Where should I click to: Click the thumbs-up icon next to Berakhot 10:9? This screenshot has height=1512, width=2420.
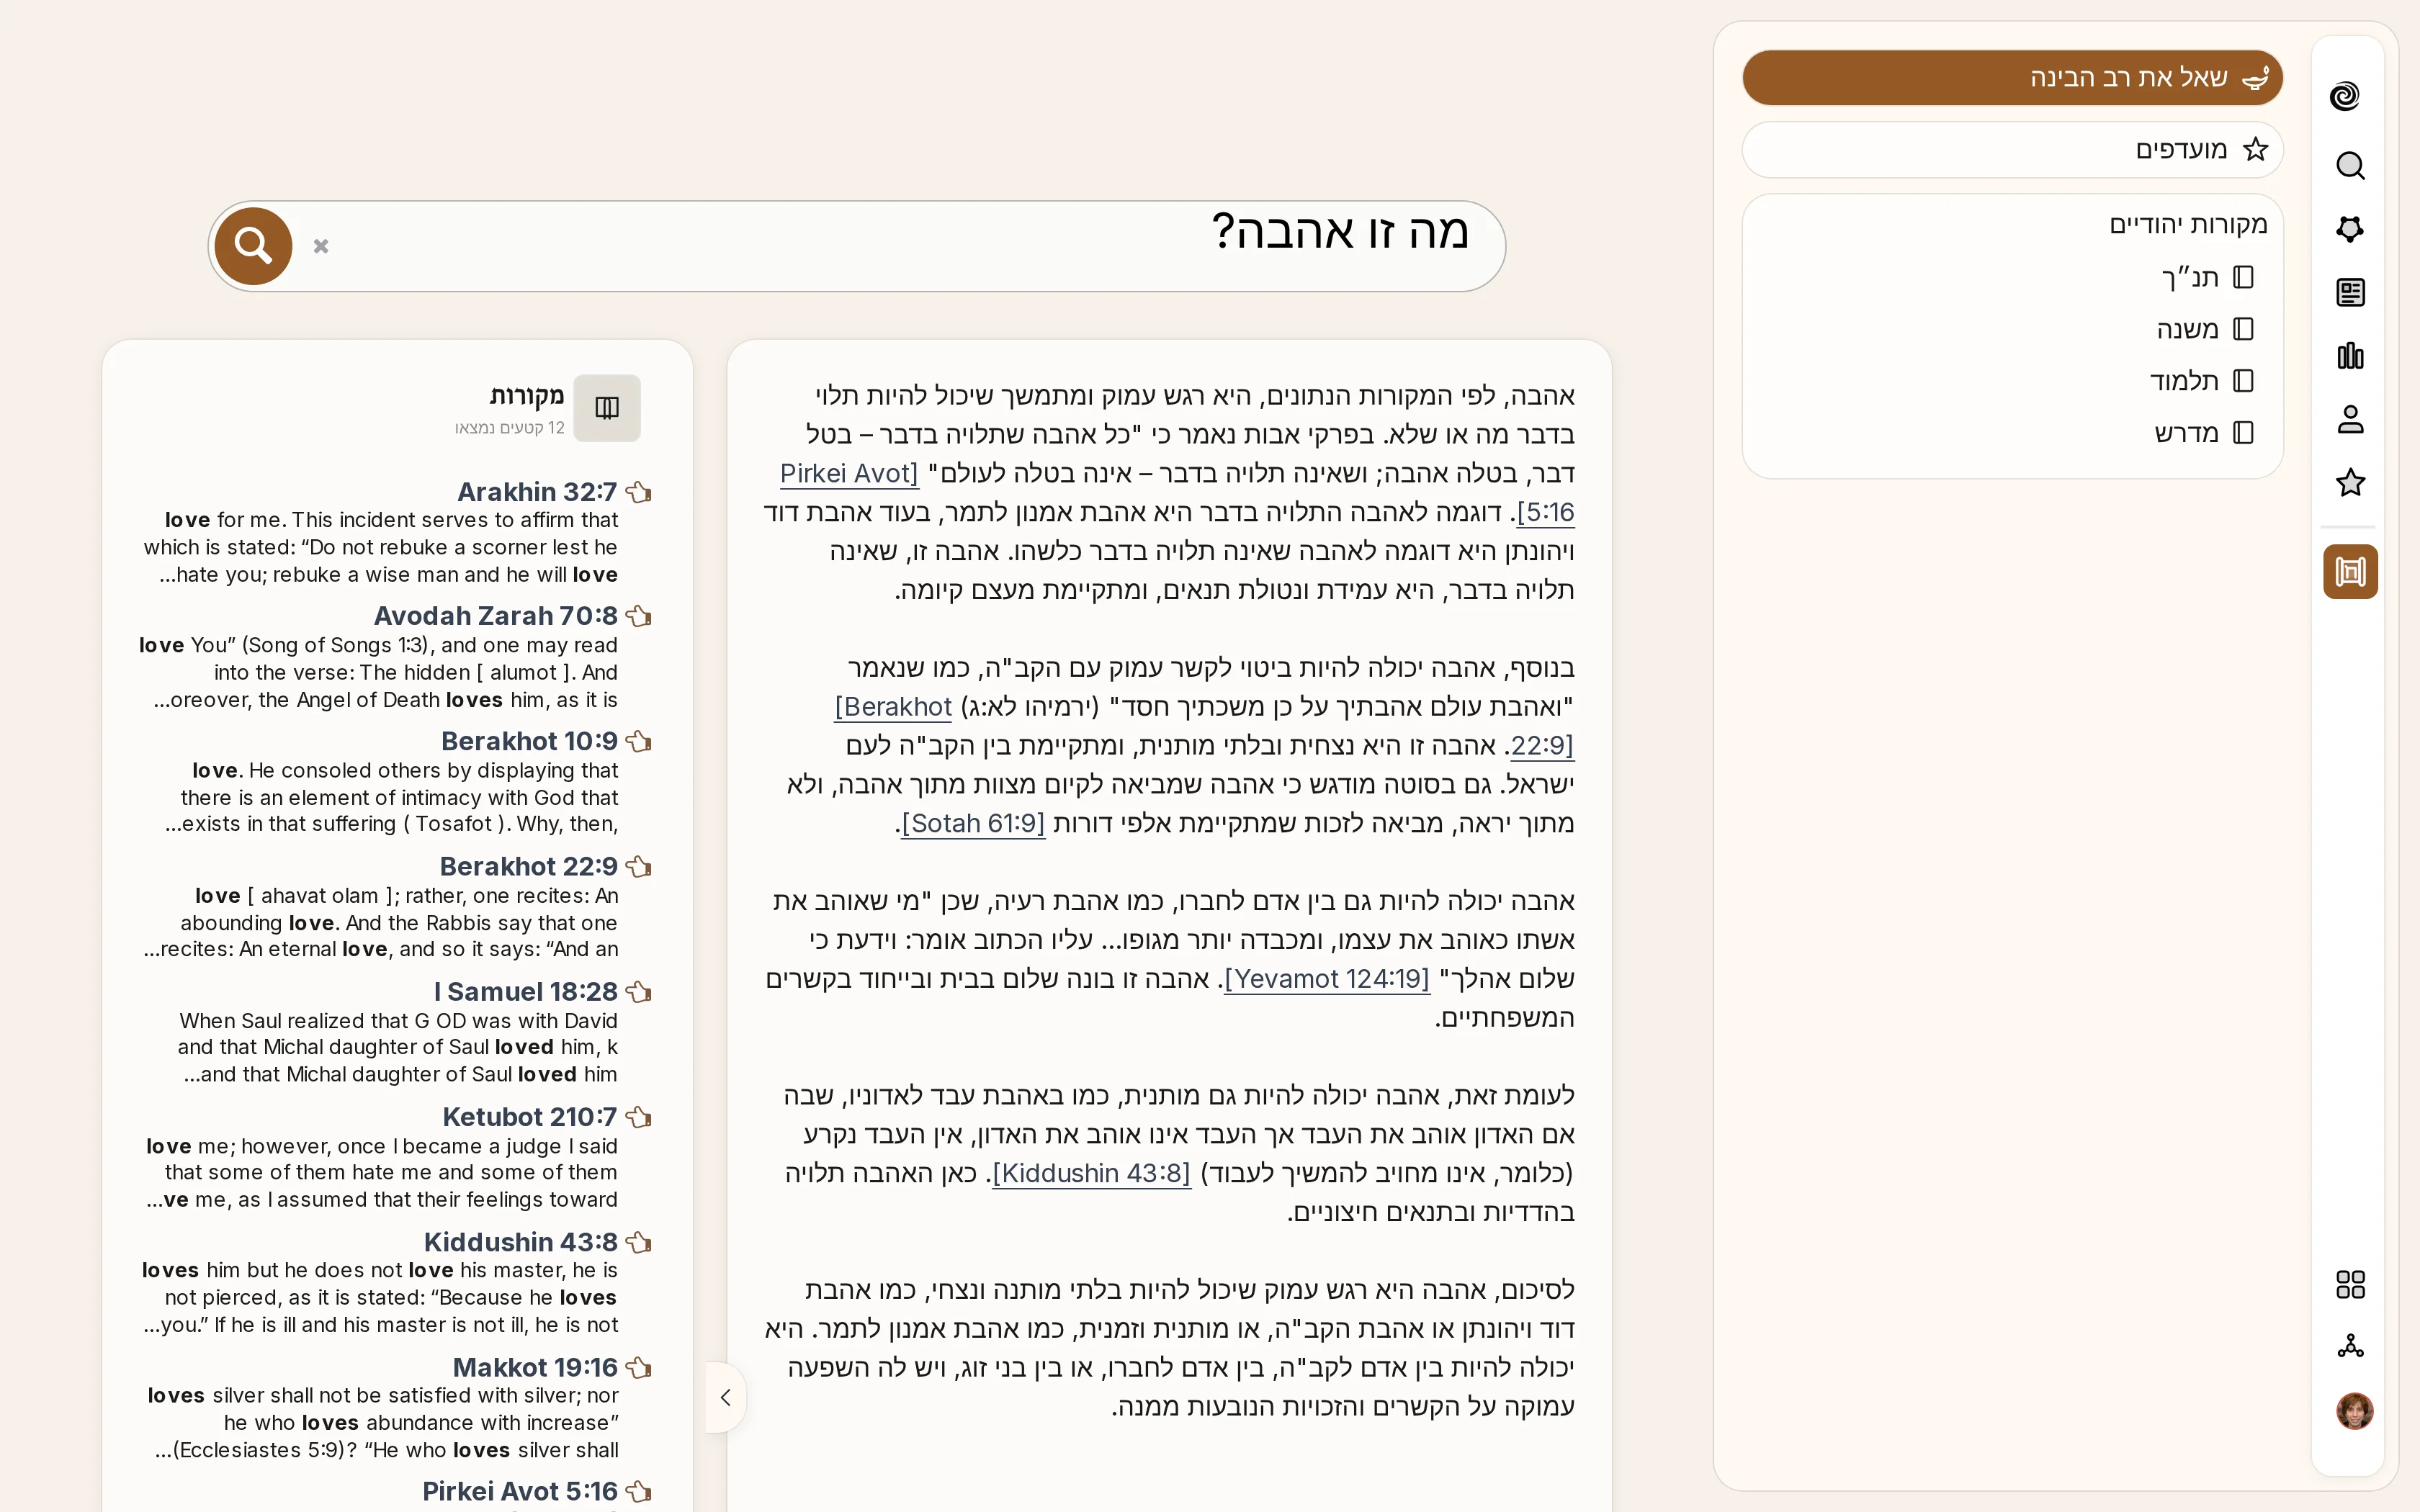(x=639, y=741)
